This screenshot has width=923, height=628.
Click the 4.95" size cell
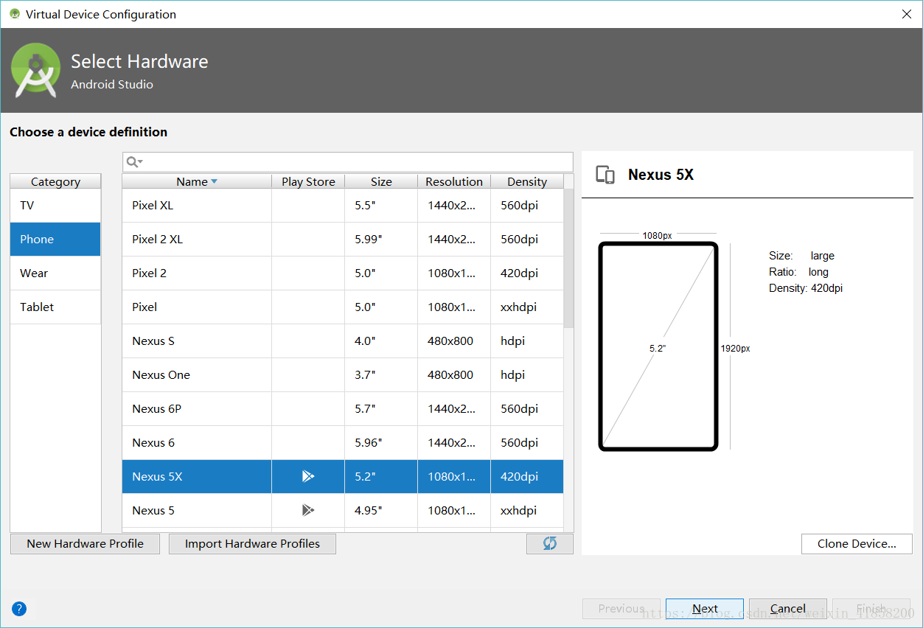(x=381, y=511)
